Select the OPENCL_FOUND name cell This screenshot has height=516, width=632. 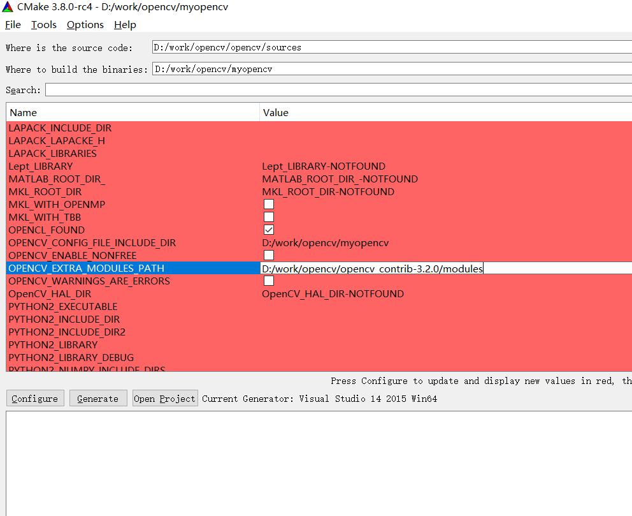(x=47, y=230)
